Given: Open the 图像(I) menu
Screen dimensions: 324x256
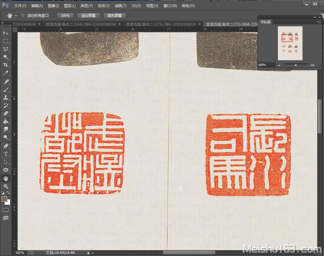Looking at the screenshot, I should (53, 6).
